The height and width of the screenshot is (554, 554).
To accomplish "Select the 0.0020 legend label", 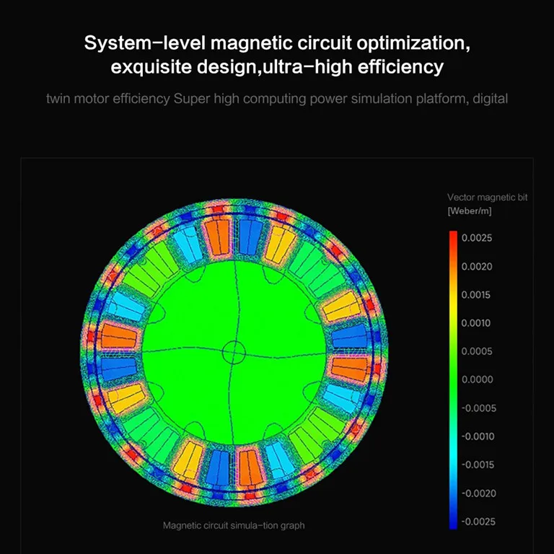I will pos(477,267).
